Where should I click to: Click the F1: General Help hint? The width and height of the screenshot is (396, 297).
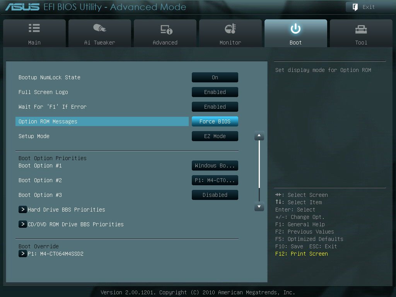(300, 224)
